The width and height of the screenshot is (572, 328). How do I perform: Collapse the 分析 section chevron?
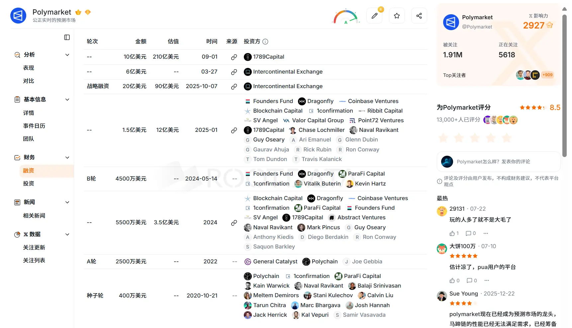(67, 55)
